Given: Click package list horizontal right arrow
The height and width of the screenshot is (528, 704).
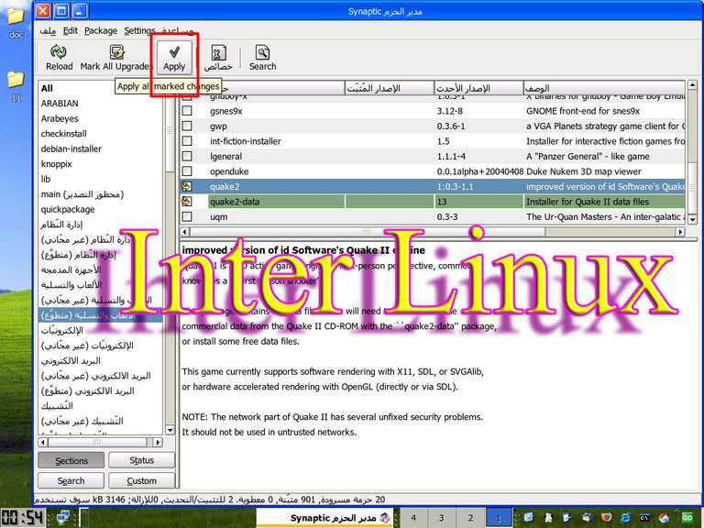Looking at the screenshot, I should pyautogui.click(x=681, y=232).
